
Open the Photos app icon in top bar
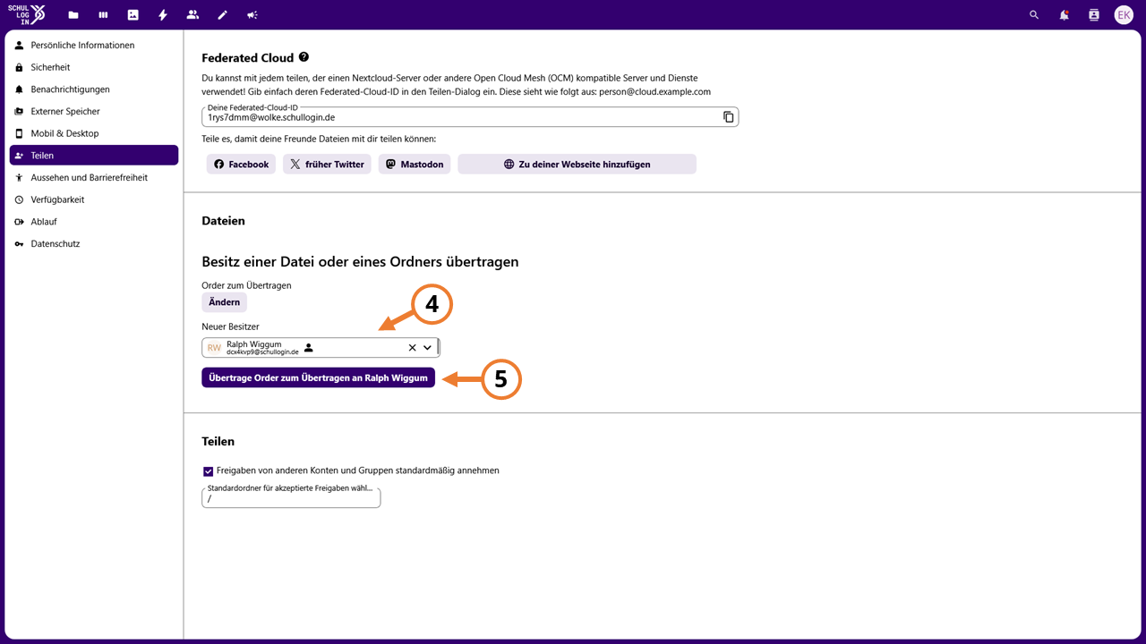tap(133, 15)
